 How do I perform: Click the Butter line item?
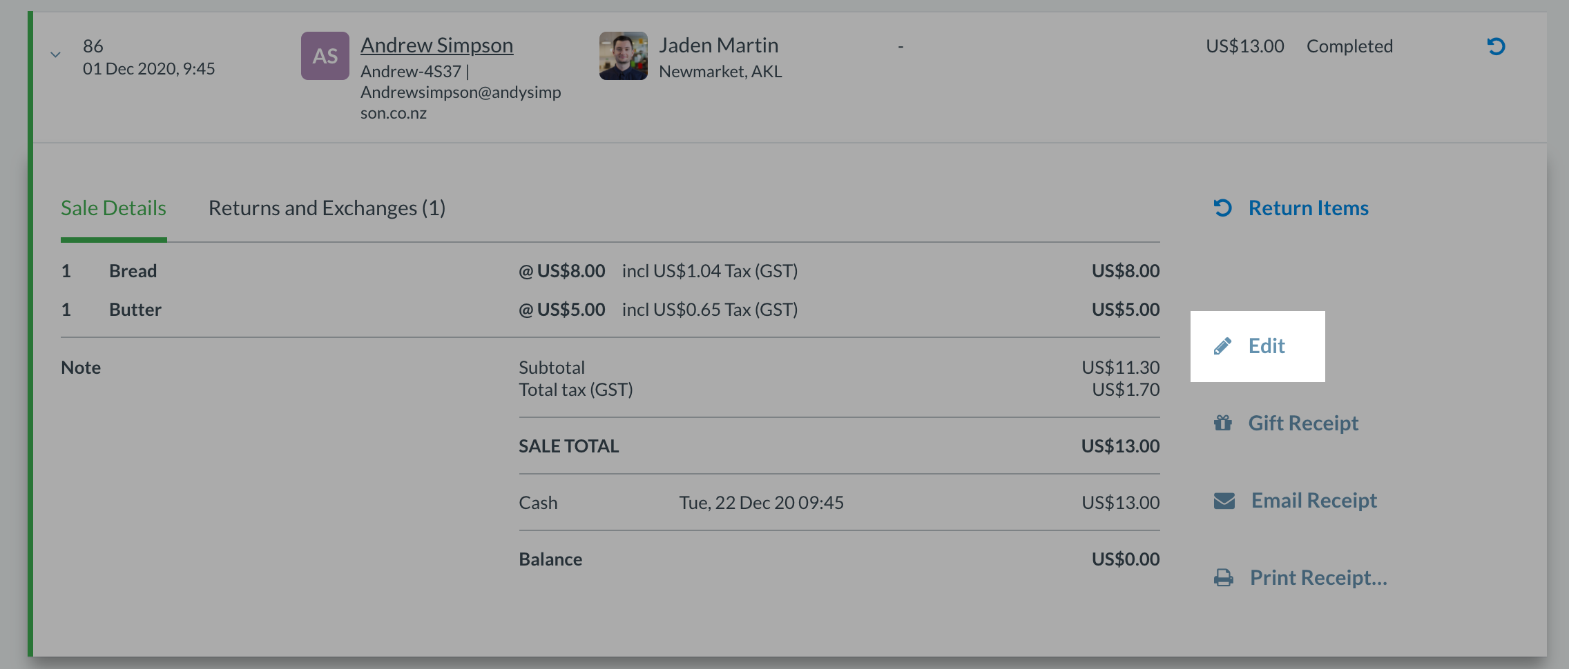point(610,310)
